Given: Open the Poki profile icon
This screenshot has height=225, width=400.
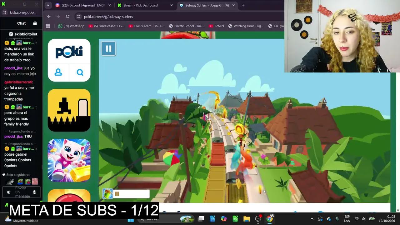Looking at the screenshot, I should click(x=58, y=72).
